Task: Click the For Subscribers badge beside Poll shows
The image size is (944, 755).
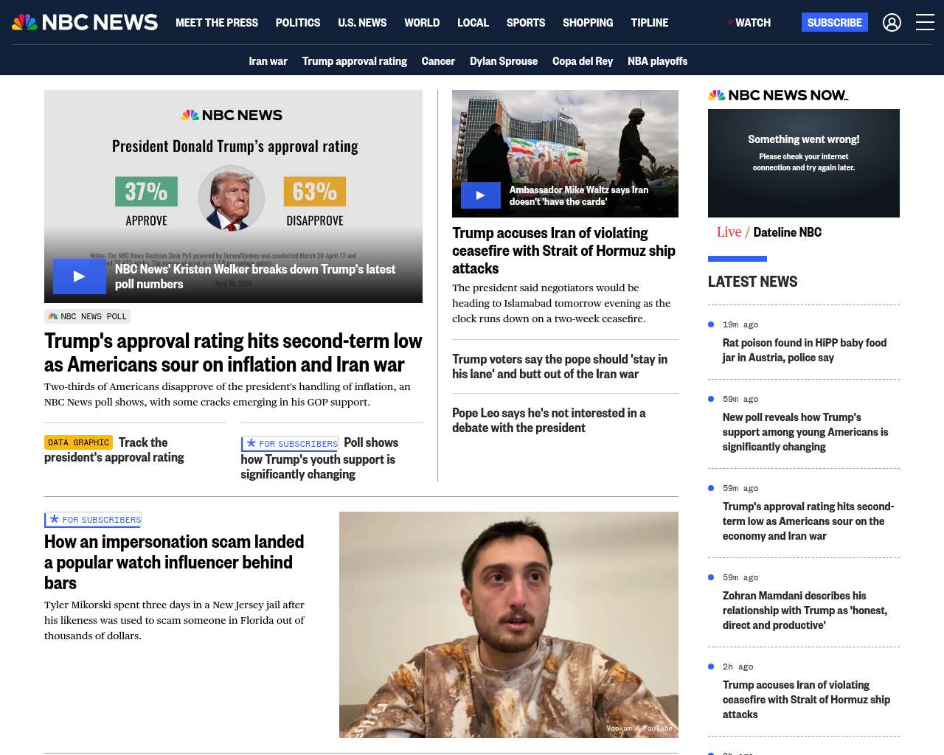Action: click(x=290, y=444)
